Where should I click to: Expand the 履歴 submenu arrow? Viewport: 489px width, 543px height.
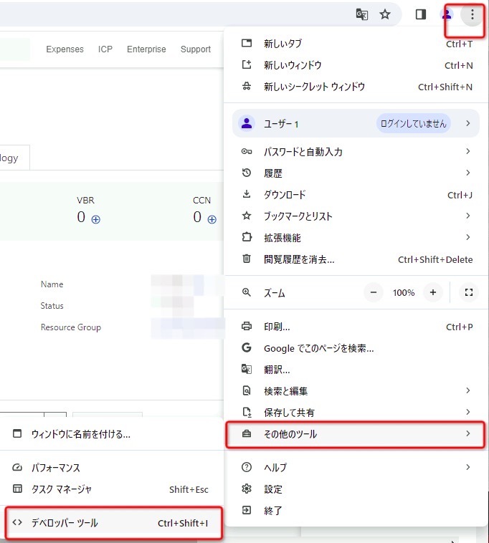click(x=468, y=173)
